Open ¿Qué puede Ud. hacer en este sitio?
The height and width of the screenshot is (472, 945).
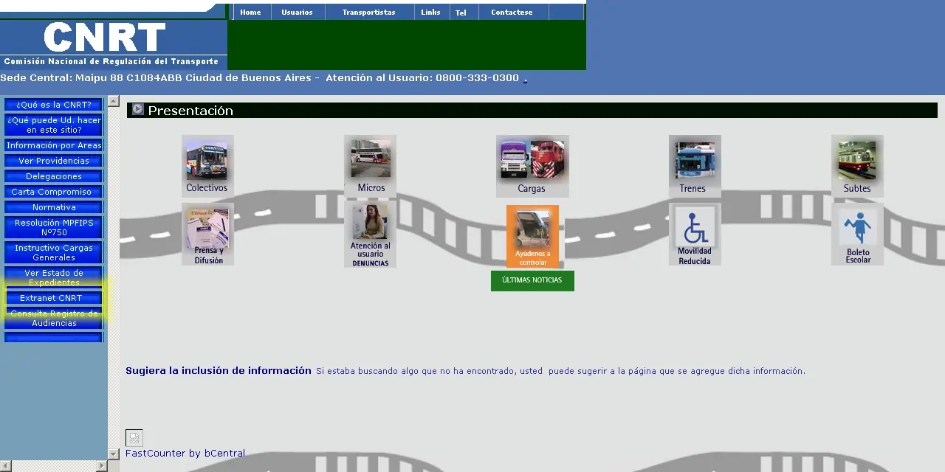click(x=53, y=125)
